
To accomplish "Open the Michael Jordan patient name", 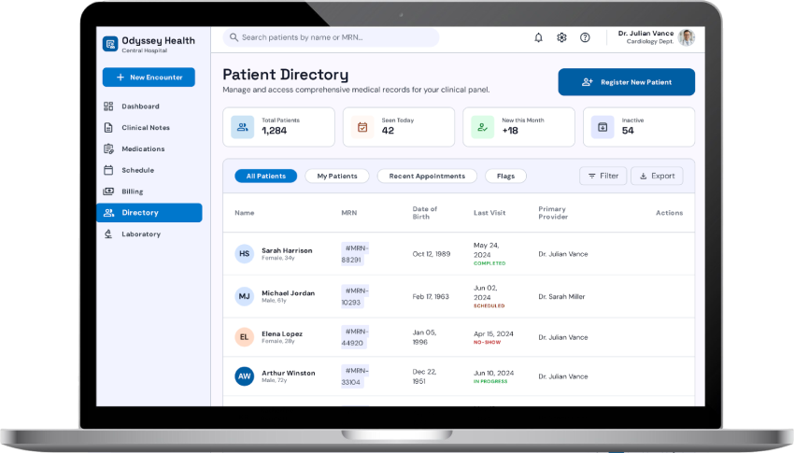I will pyautogui.click(x=288, y=293).
